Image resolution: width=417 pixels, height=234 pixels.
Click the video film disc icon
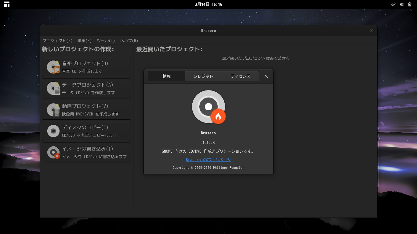pos(53,110)
